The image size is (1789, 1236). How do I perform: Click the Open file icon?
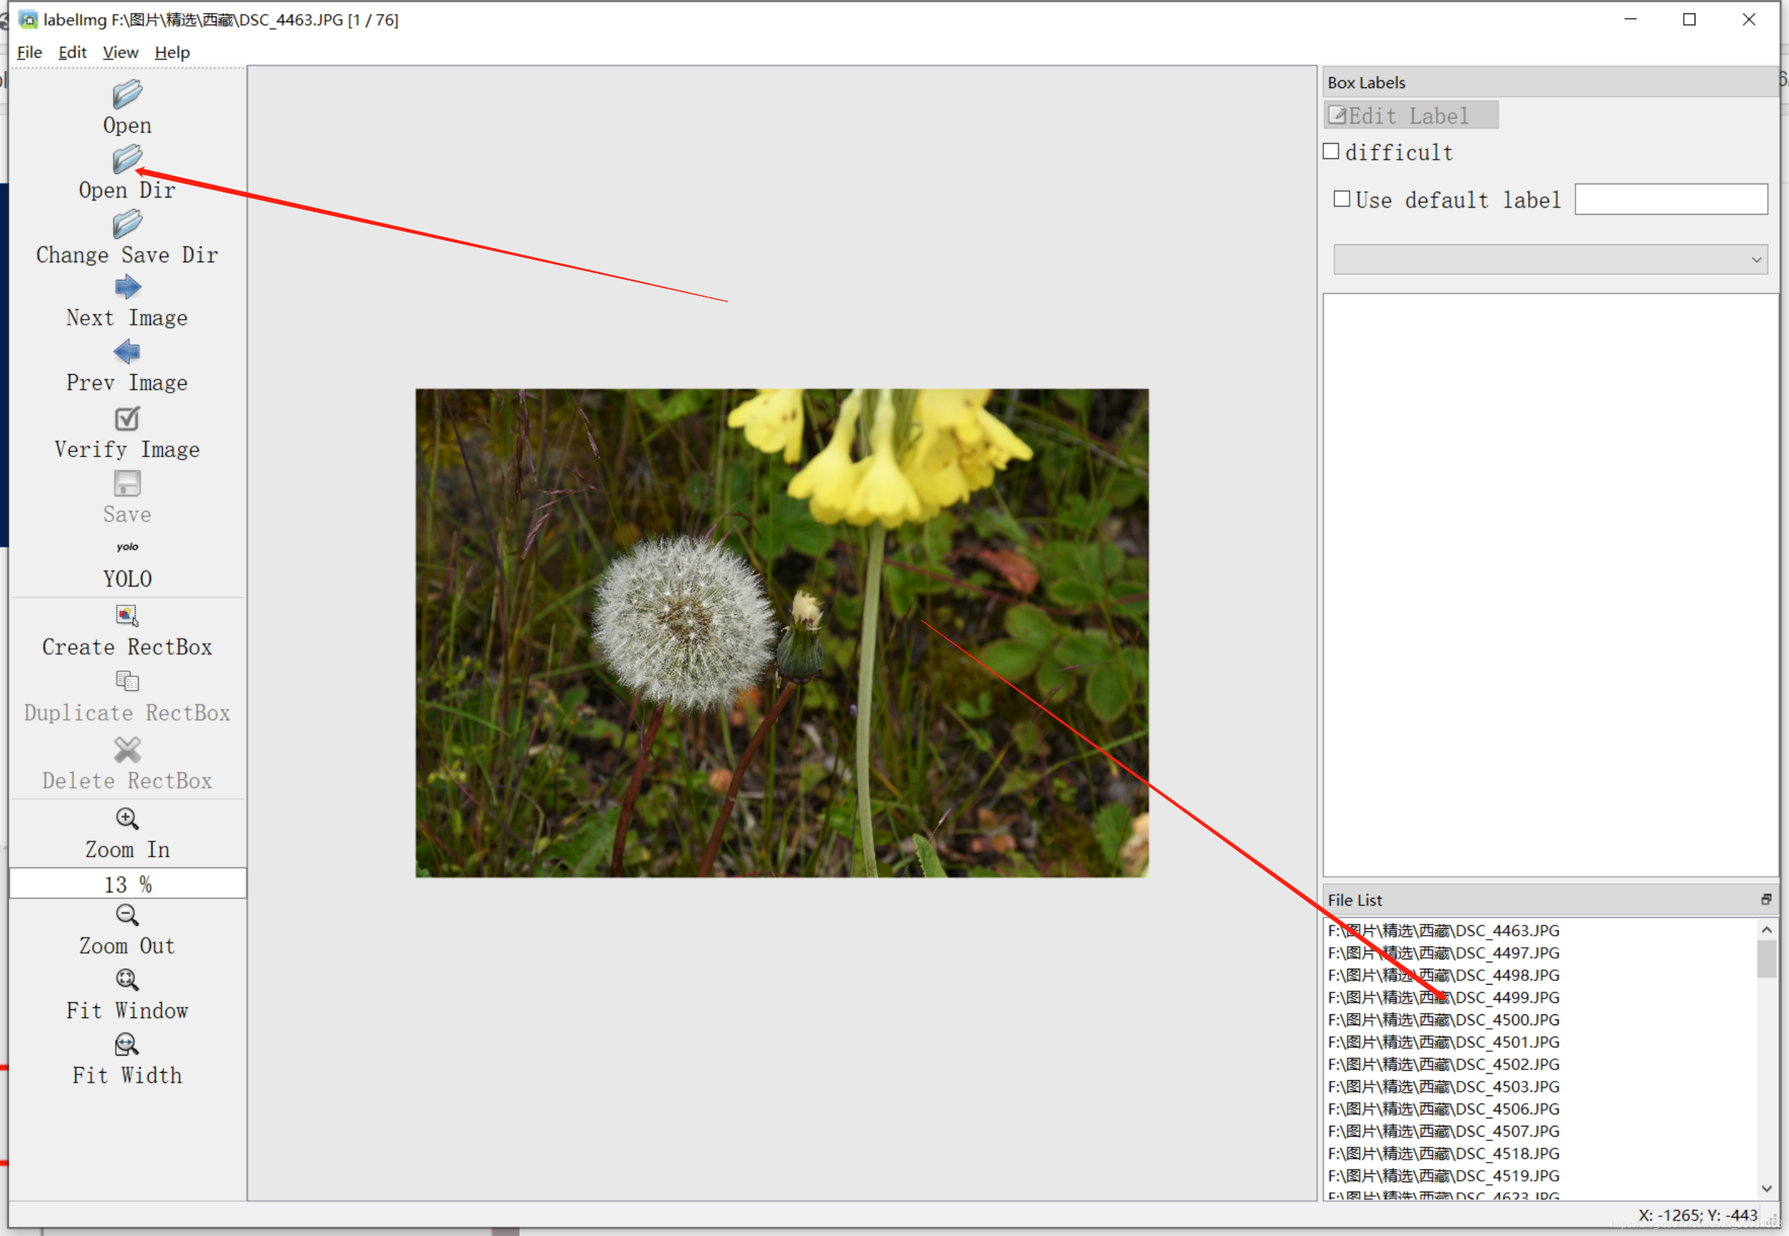tap(127, 95)
